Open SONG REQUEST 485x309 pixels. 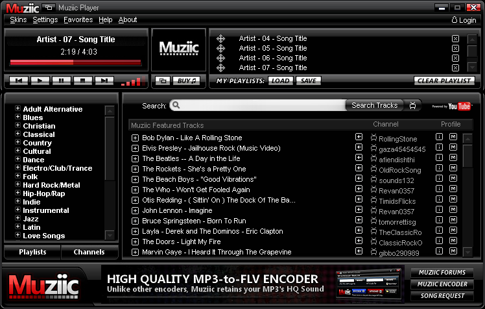click(442, 296)
